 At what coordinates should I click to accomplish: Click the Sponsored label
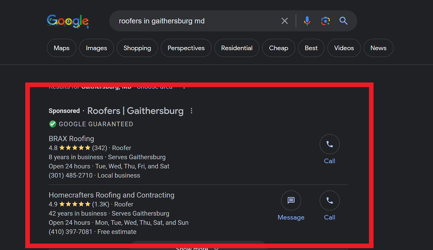pos(64,111)
